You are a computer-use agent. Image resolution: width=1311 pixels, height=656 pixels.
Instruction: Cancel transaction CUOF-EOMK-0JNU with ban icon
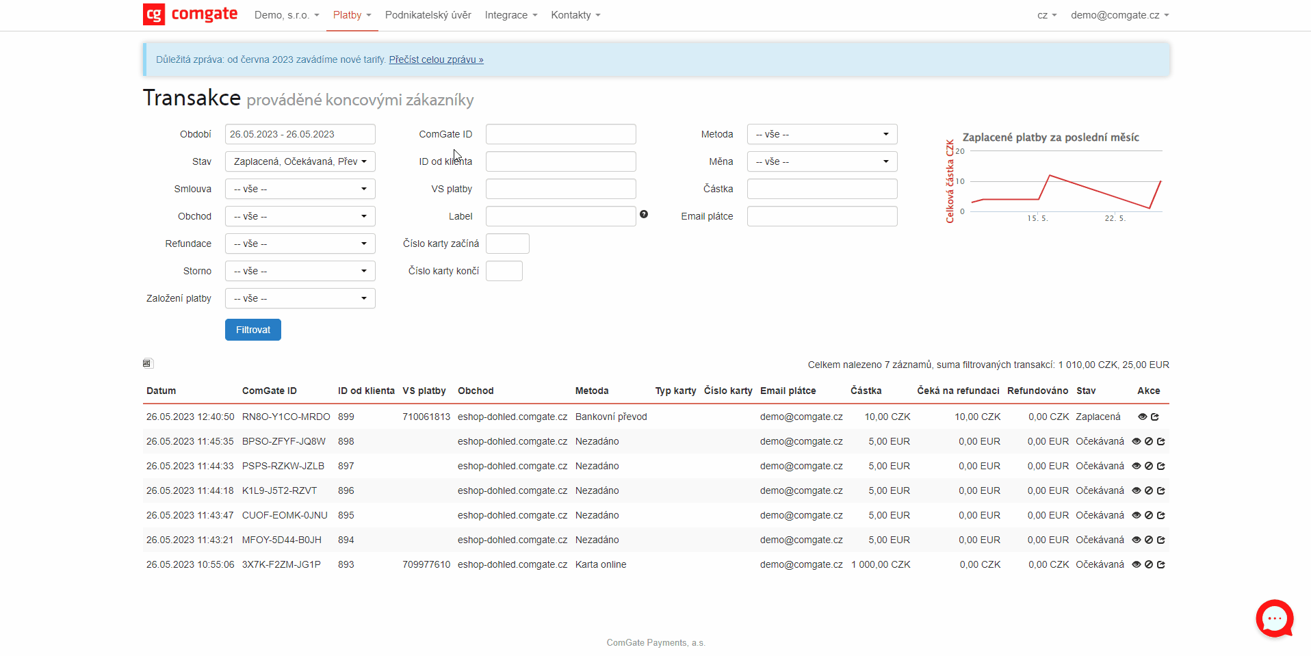pyautogui.click(x=1149, y=515)
